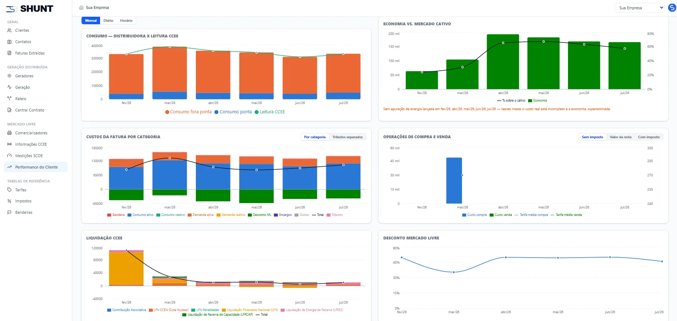
Task: Click the SHUNT logo
Action: pos(30,9)
